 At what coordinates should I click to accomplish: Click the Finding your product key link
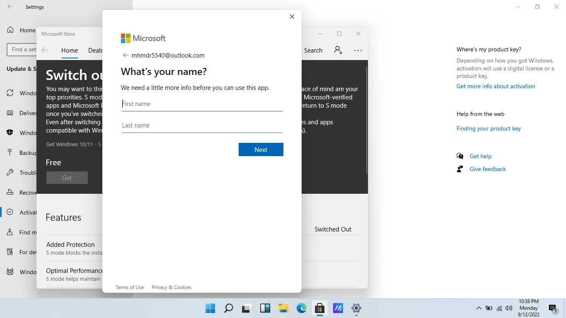[x=489, y=128]
